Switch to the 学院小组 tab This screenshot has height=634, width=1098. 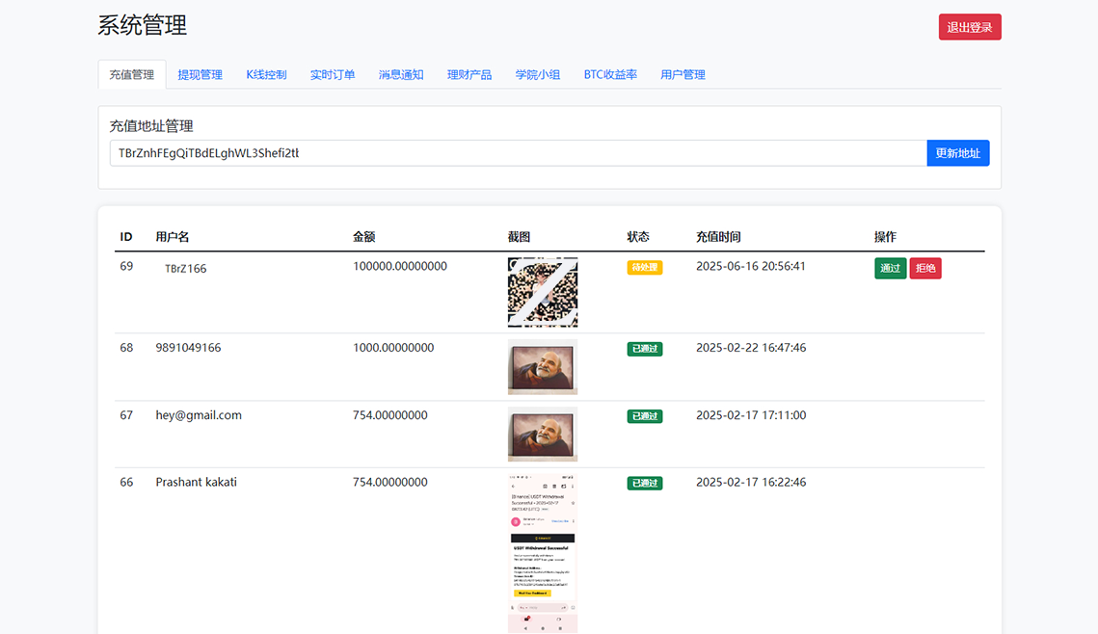[538, 74]
